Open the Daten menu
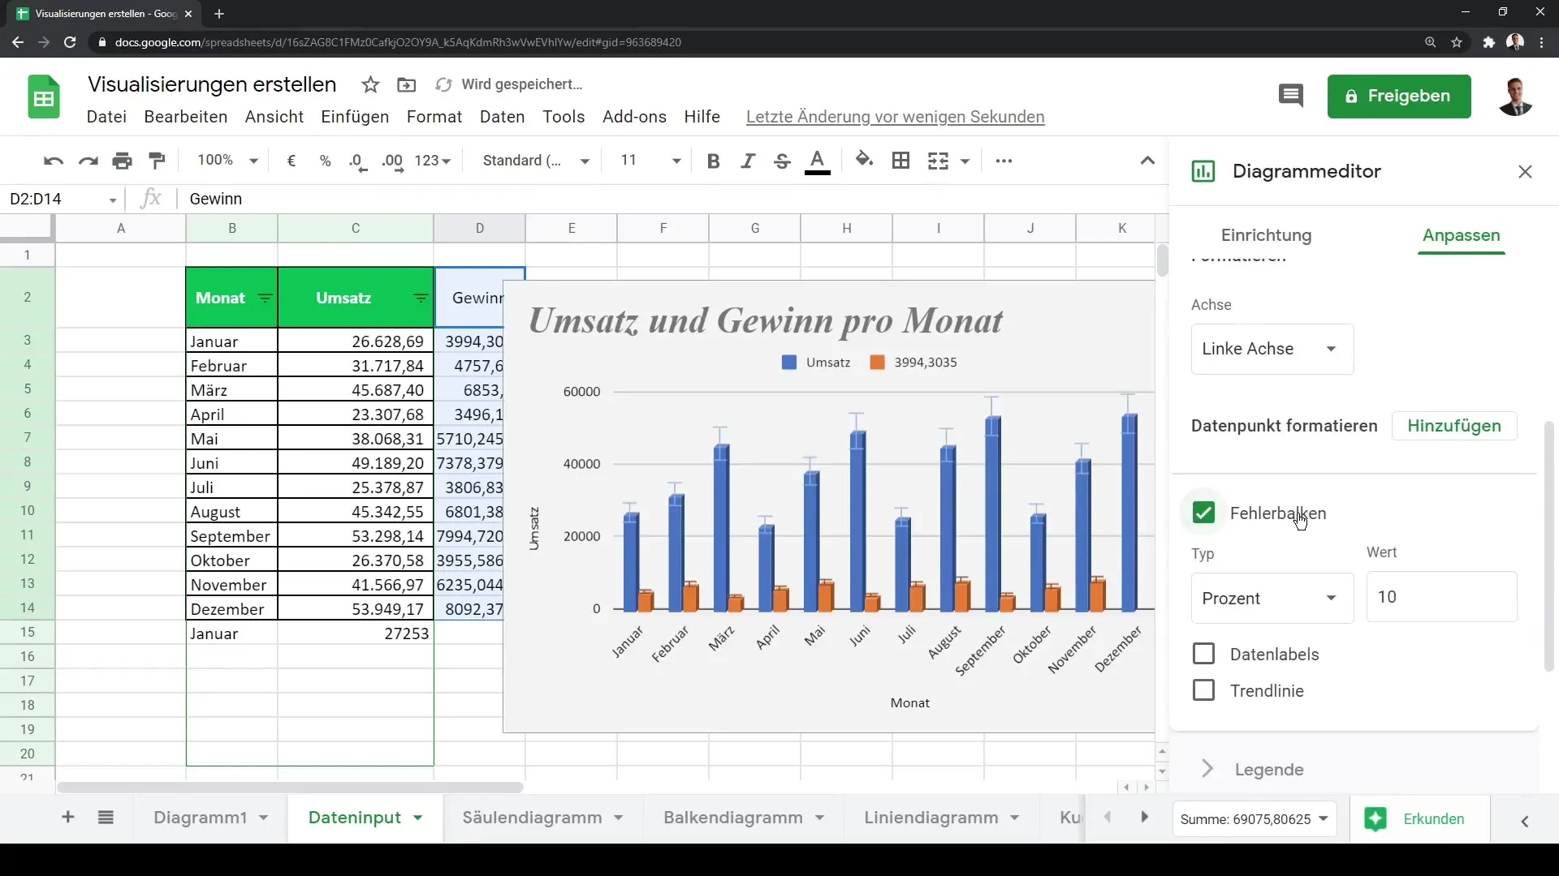Image resolution: width=1559 pixels, height=876 pixels. 502,117
